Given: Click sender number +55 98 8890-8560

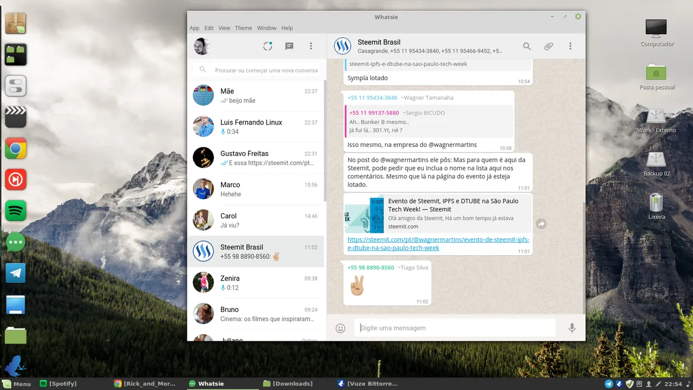Looking at the screenshot, I should (x=371, y=268).
